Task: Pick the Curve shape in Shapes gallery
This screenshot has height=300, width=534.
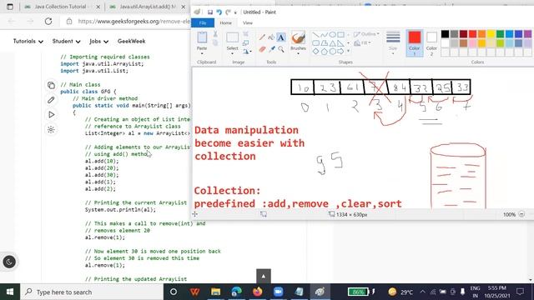Action: [324, 35]
